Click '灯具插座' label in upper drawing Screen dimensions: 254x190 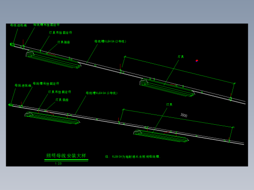pyautogui.click(x=63, y=42)
